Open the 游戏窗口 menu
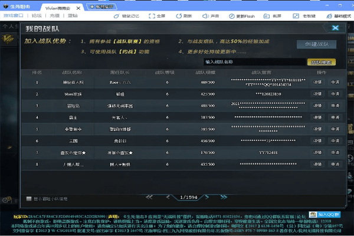 point(14,15)
